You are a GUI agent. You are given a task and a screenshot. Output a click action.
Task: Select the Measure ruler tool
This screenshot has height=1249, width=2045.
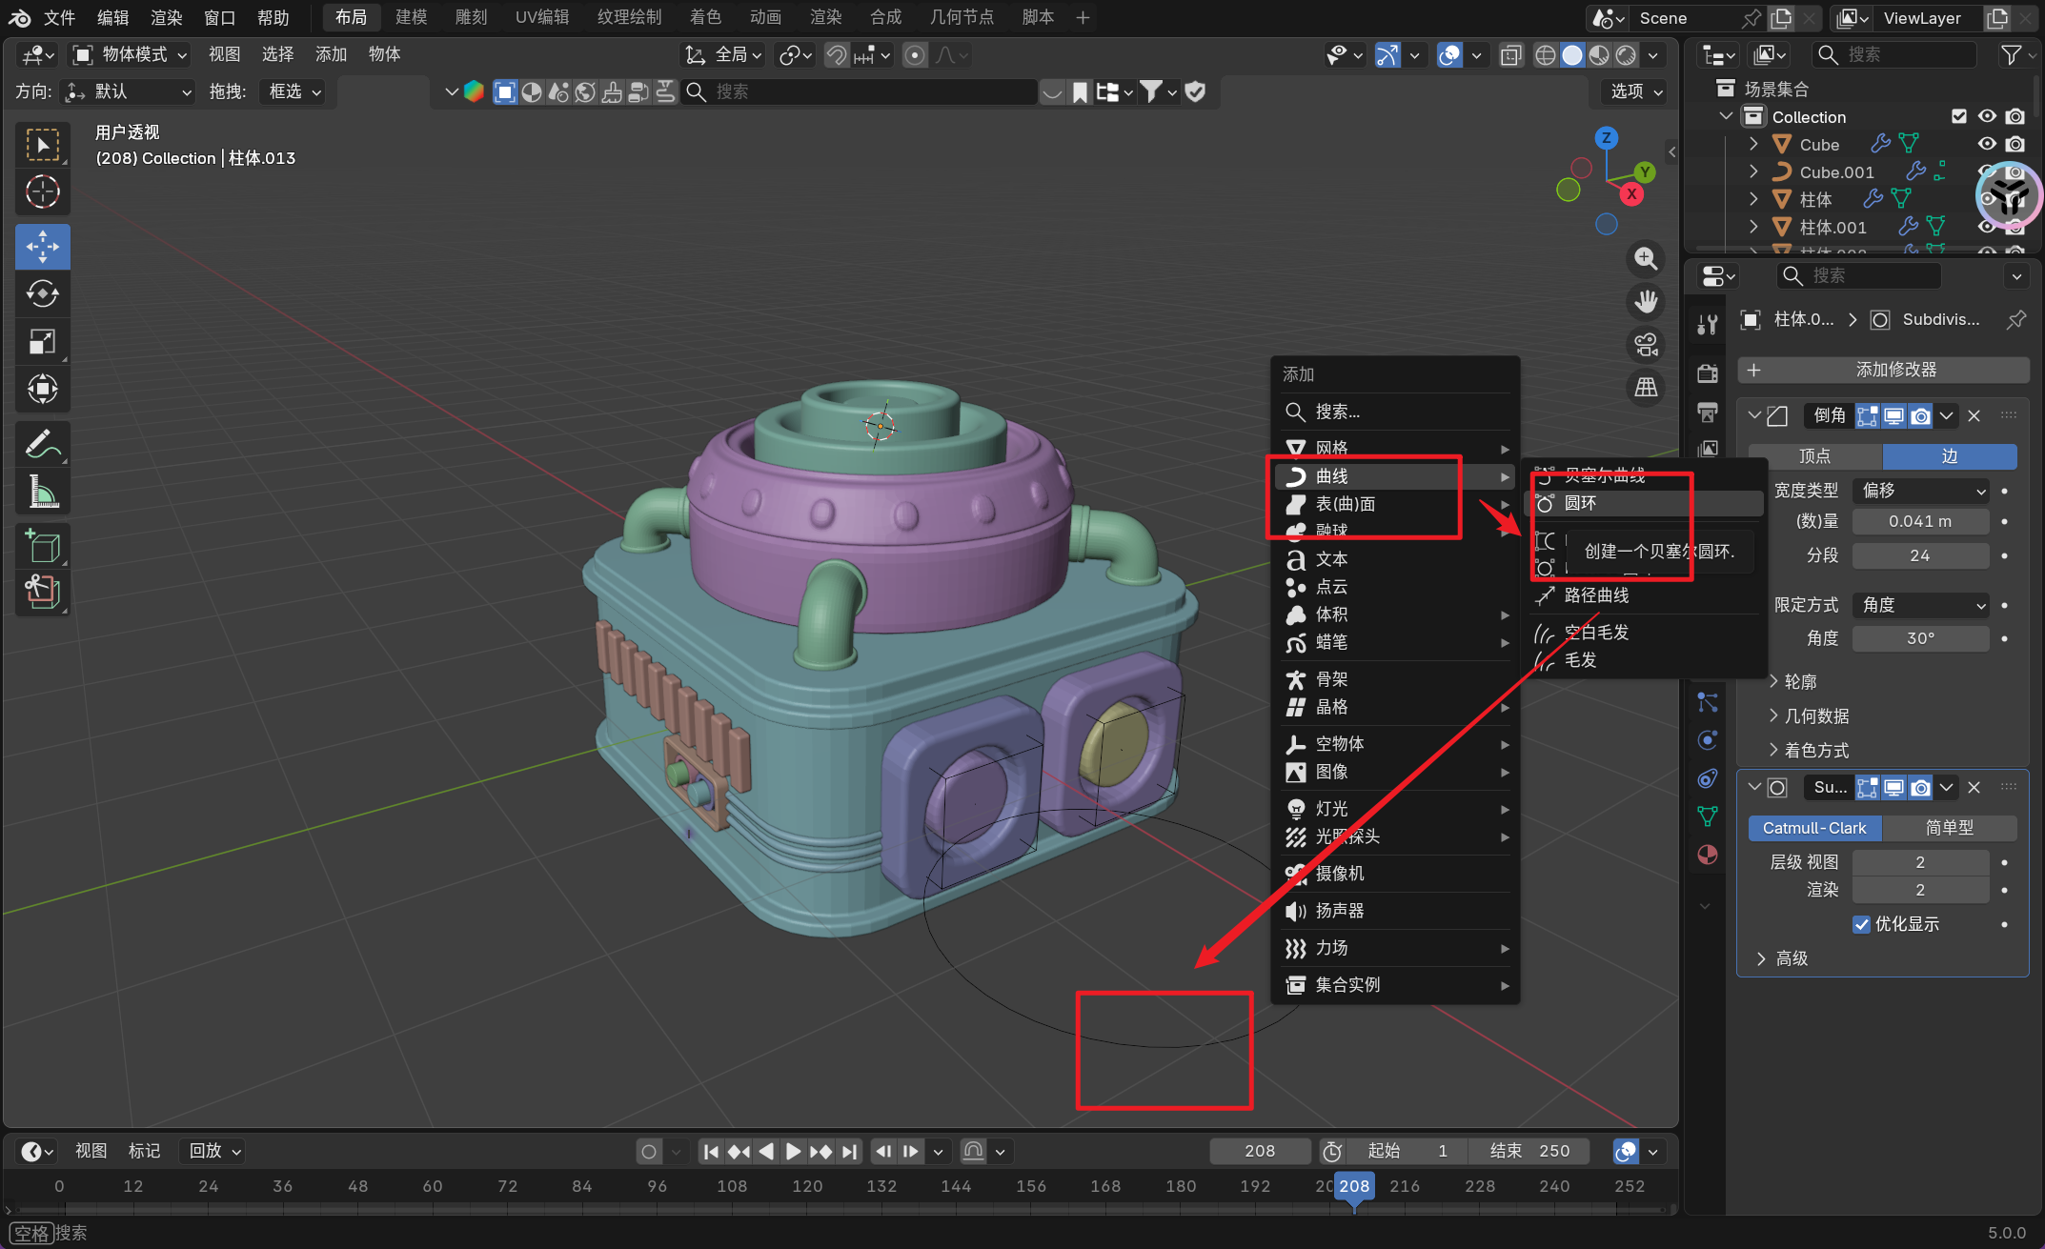click(42, 492)
